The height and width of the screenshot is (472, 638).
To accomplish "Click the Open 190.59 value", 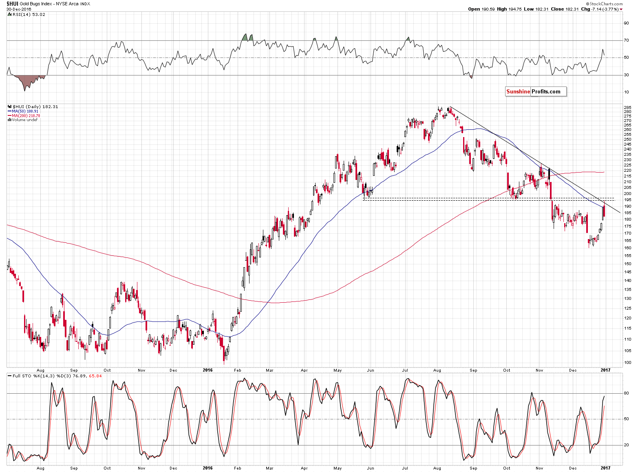I will 482,9.
